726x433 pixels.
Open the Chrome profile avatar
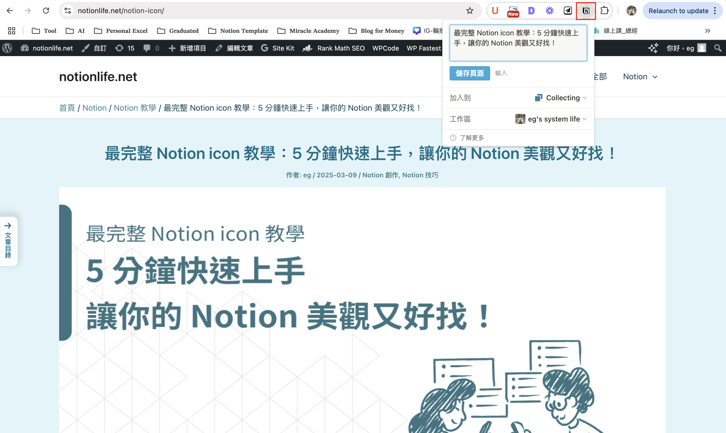[x=631, y=11]
